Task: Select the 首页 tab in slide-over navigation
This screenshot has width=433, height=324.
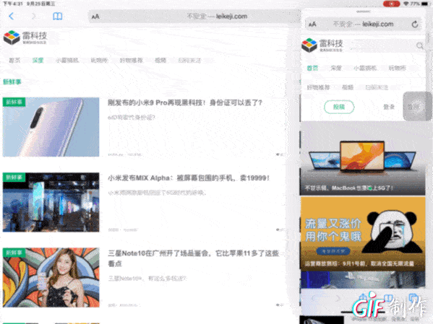Action: point(312,68)
